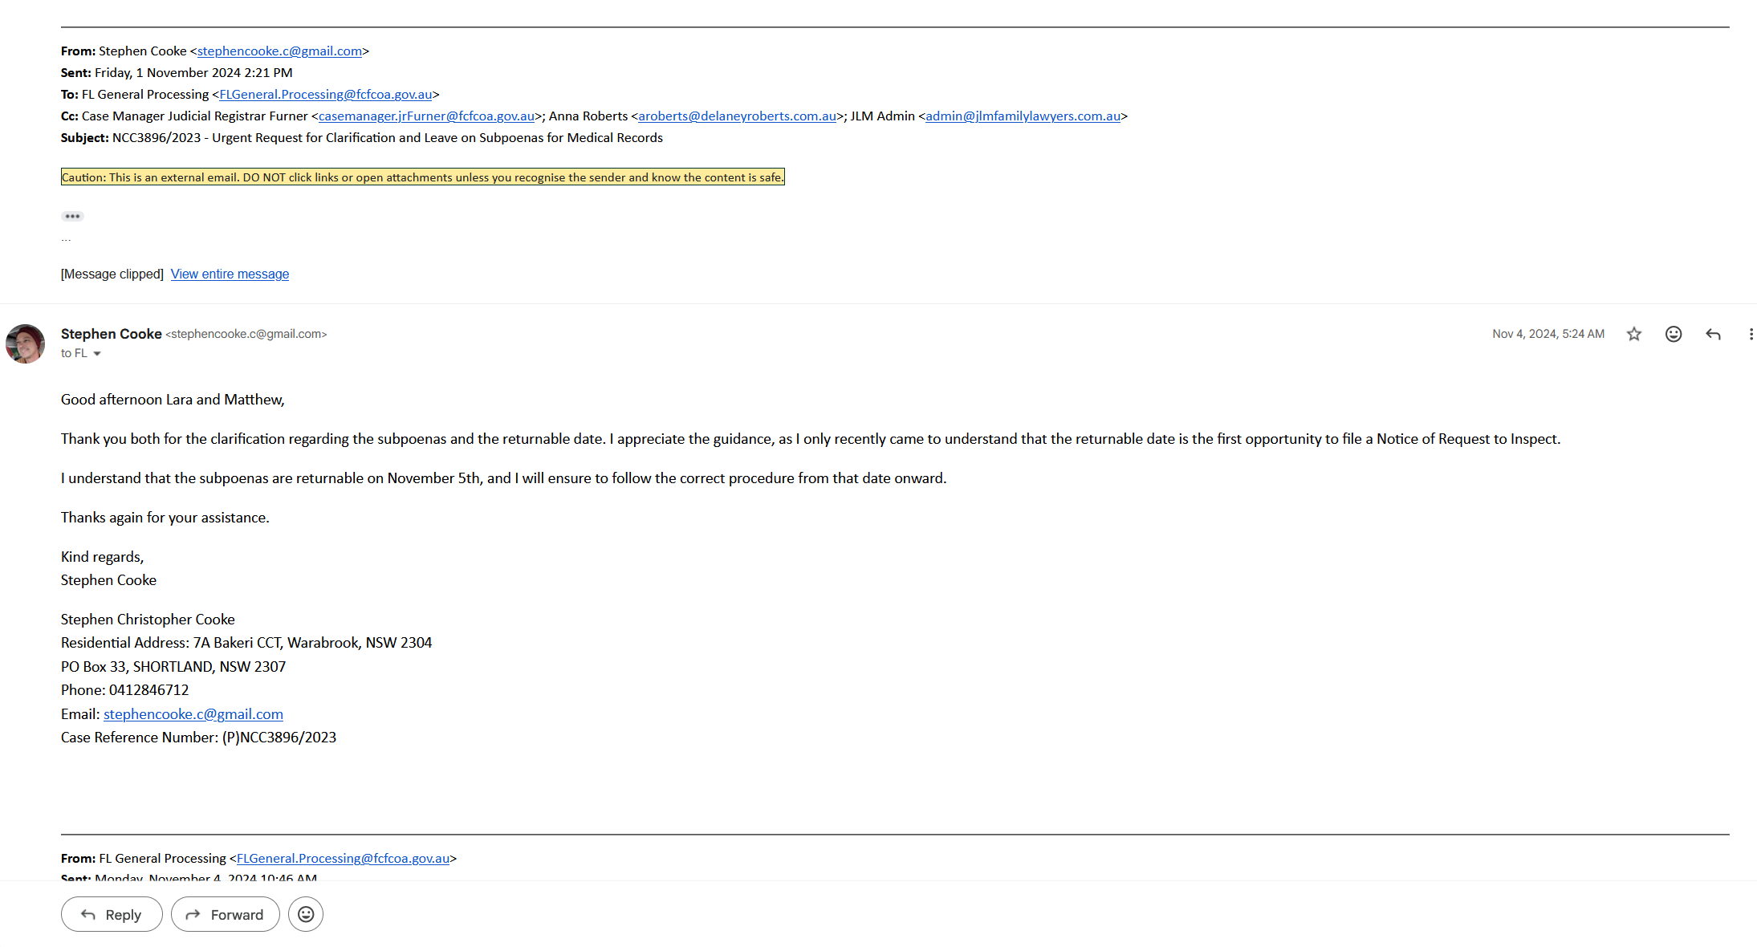Add emoji reaction in message header
Screen dimensions: 1757x947
click(1673, 334)
